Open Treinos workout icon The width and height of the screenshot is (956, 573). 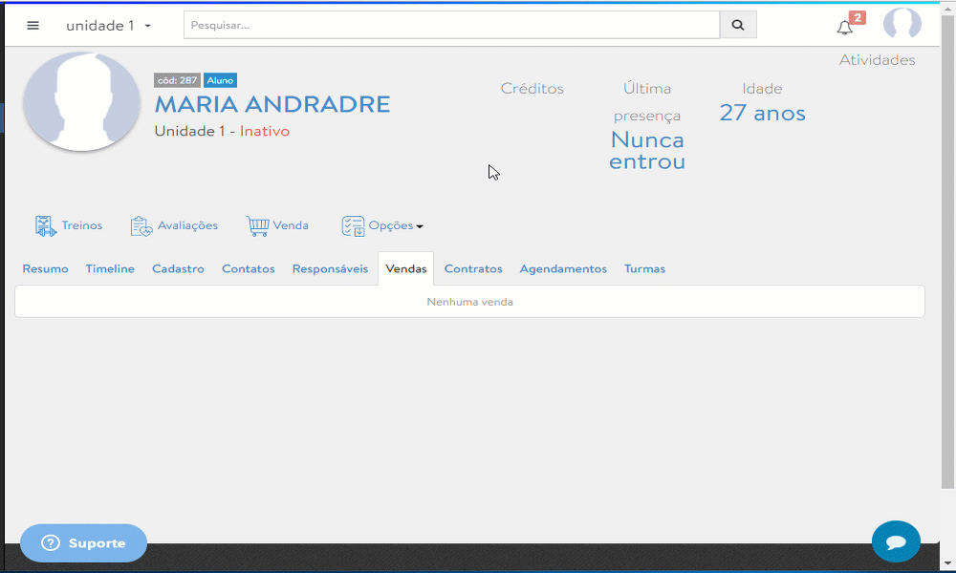[x=46, y=226]
